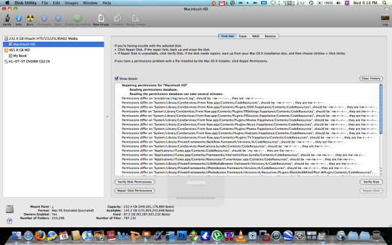Viewport: 392px width, 245px height.
Task: Open Photoshop from the Dock
Action: tap(182, 235)
